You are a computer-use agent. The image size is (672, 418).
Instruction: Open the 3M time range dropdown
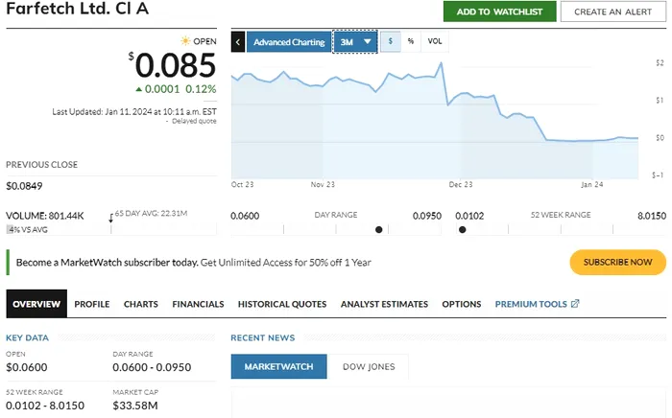[x=355, y=42]
